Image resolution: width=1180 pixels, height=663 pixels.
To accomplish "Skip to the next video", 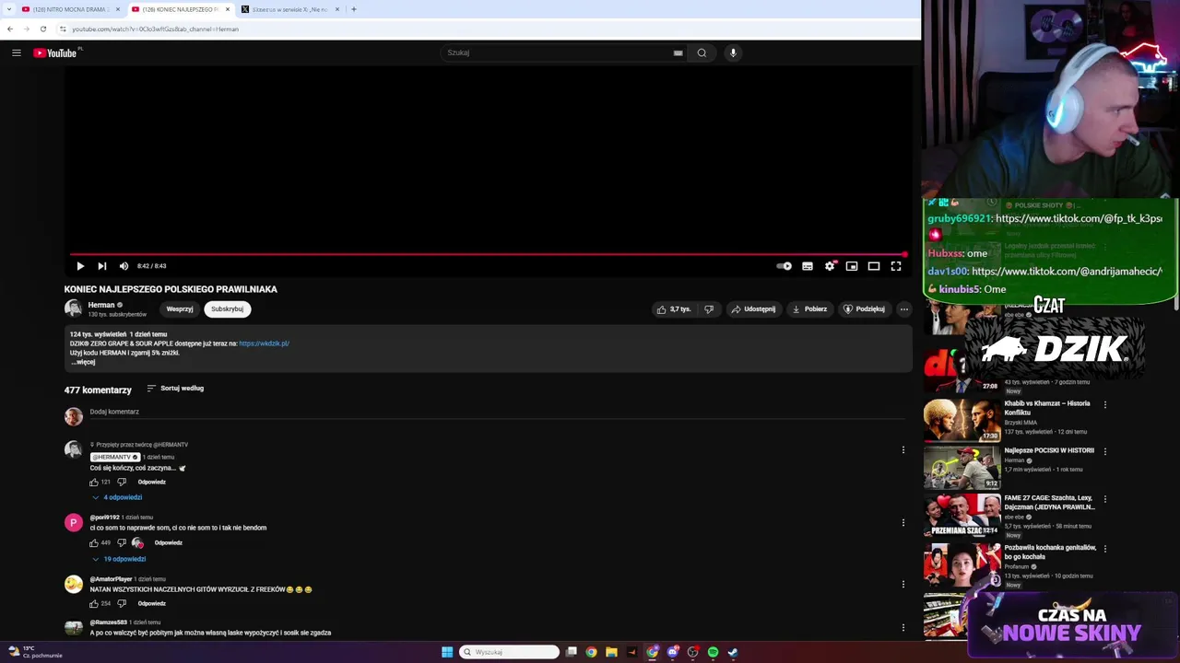I will [x=102, y=266].
